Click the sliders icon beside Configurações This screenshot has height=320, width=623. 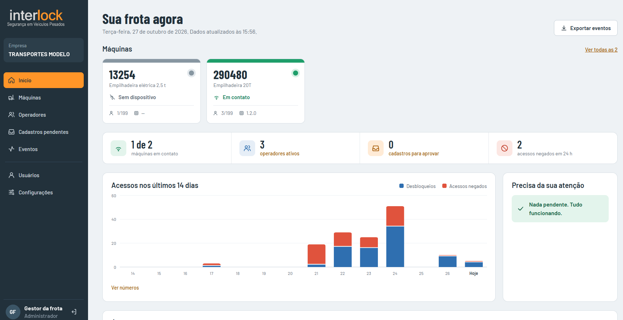(11, 192)
